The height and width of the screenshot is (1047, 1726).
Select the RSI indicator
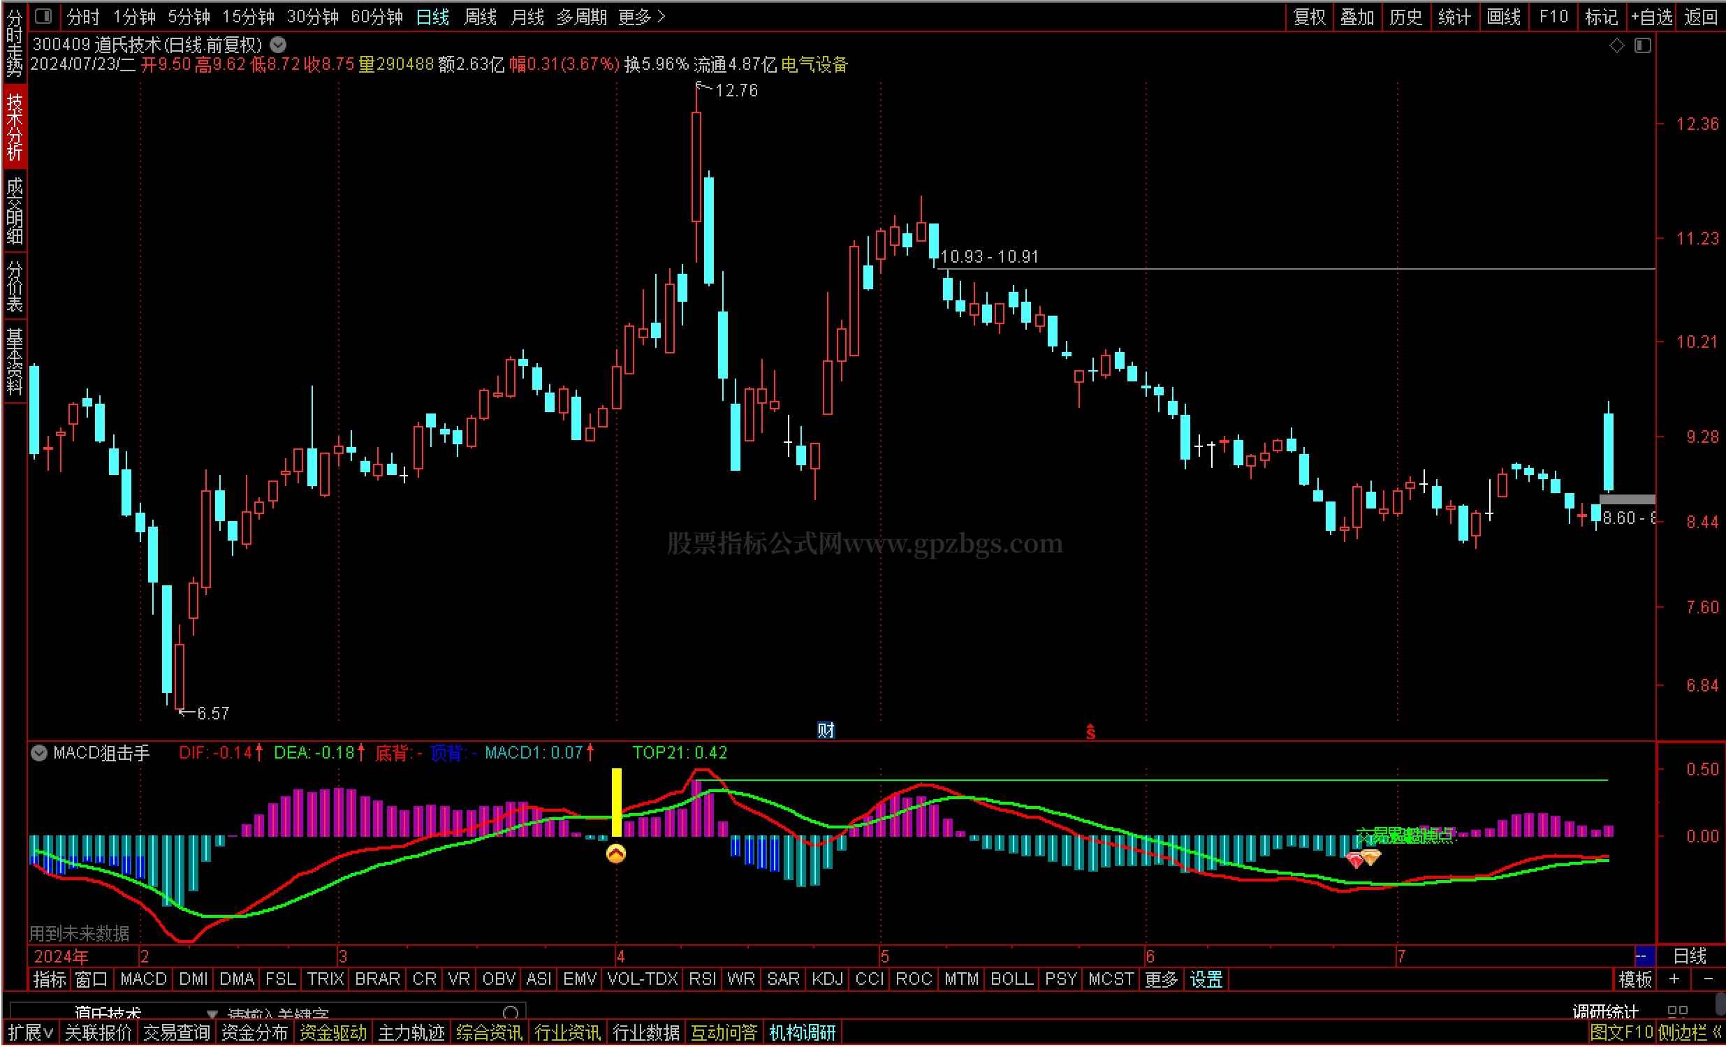(x=703, y=980)
